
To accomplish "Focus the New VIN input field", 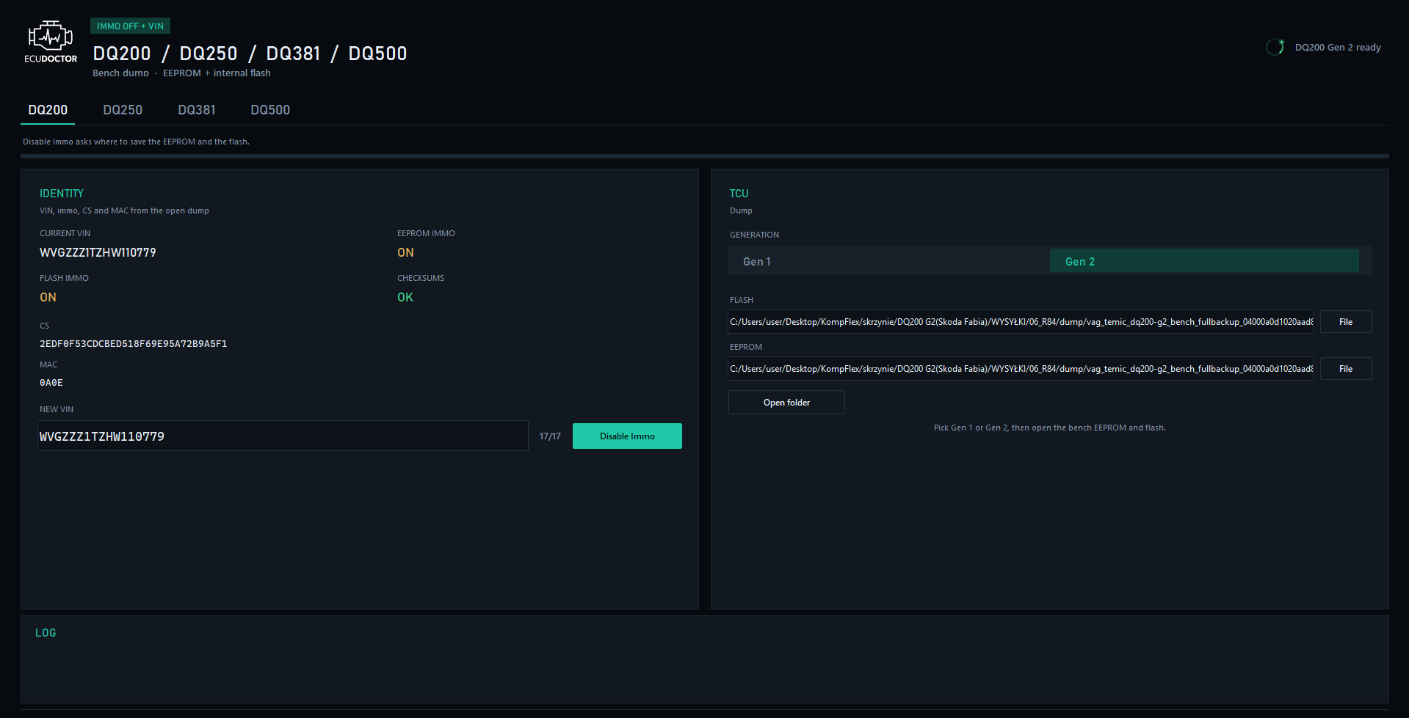I will click(283, 436).
